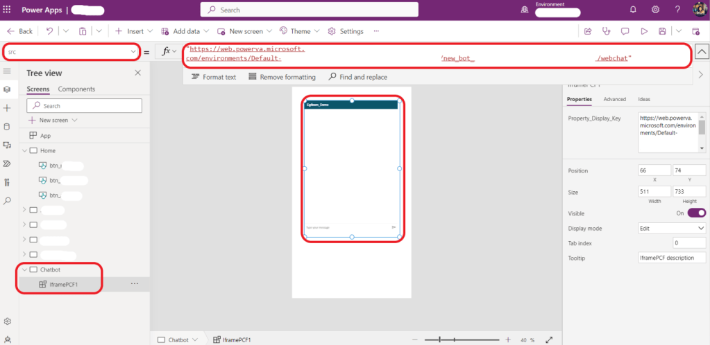Click the Save icon in toolbar
The height and width of the screenshot is (345, 710).
coord(663,31)
